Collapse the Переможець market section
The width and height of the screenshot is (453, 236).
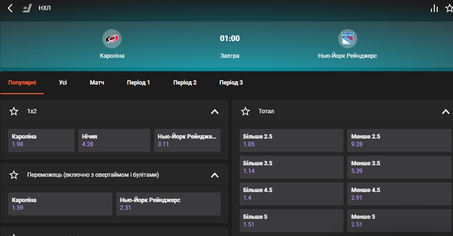[215, 175]
